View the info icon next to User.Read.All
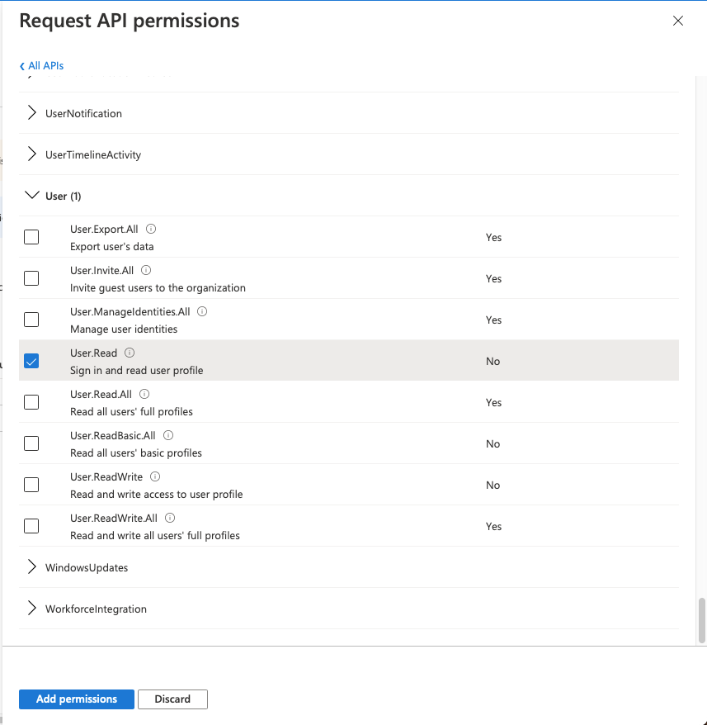Viewport: 707px width, 725px height. pyautogui.click(x=144, y=394)
